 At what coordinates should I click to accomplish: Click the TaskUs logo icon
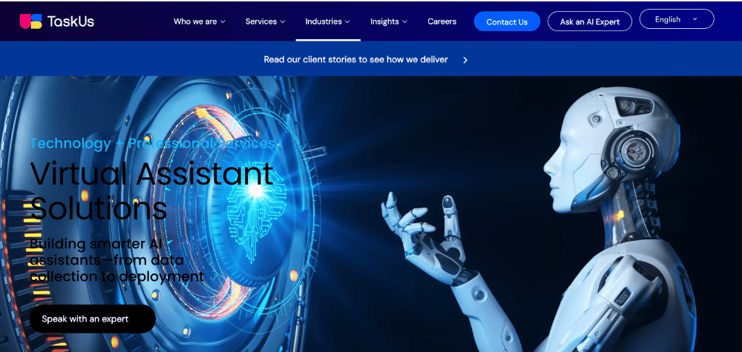click(30, 21)
